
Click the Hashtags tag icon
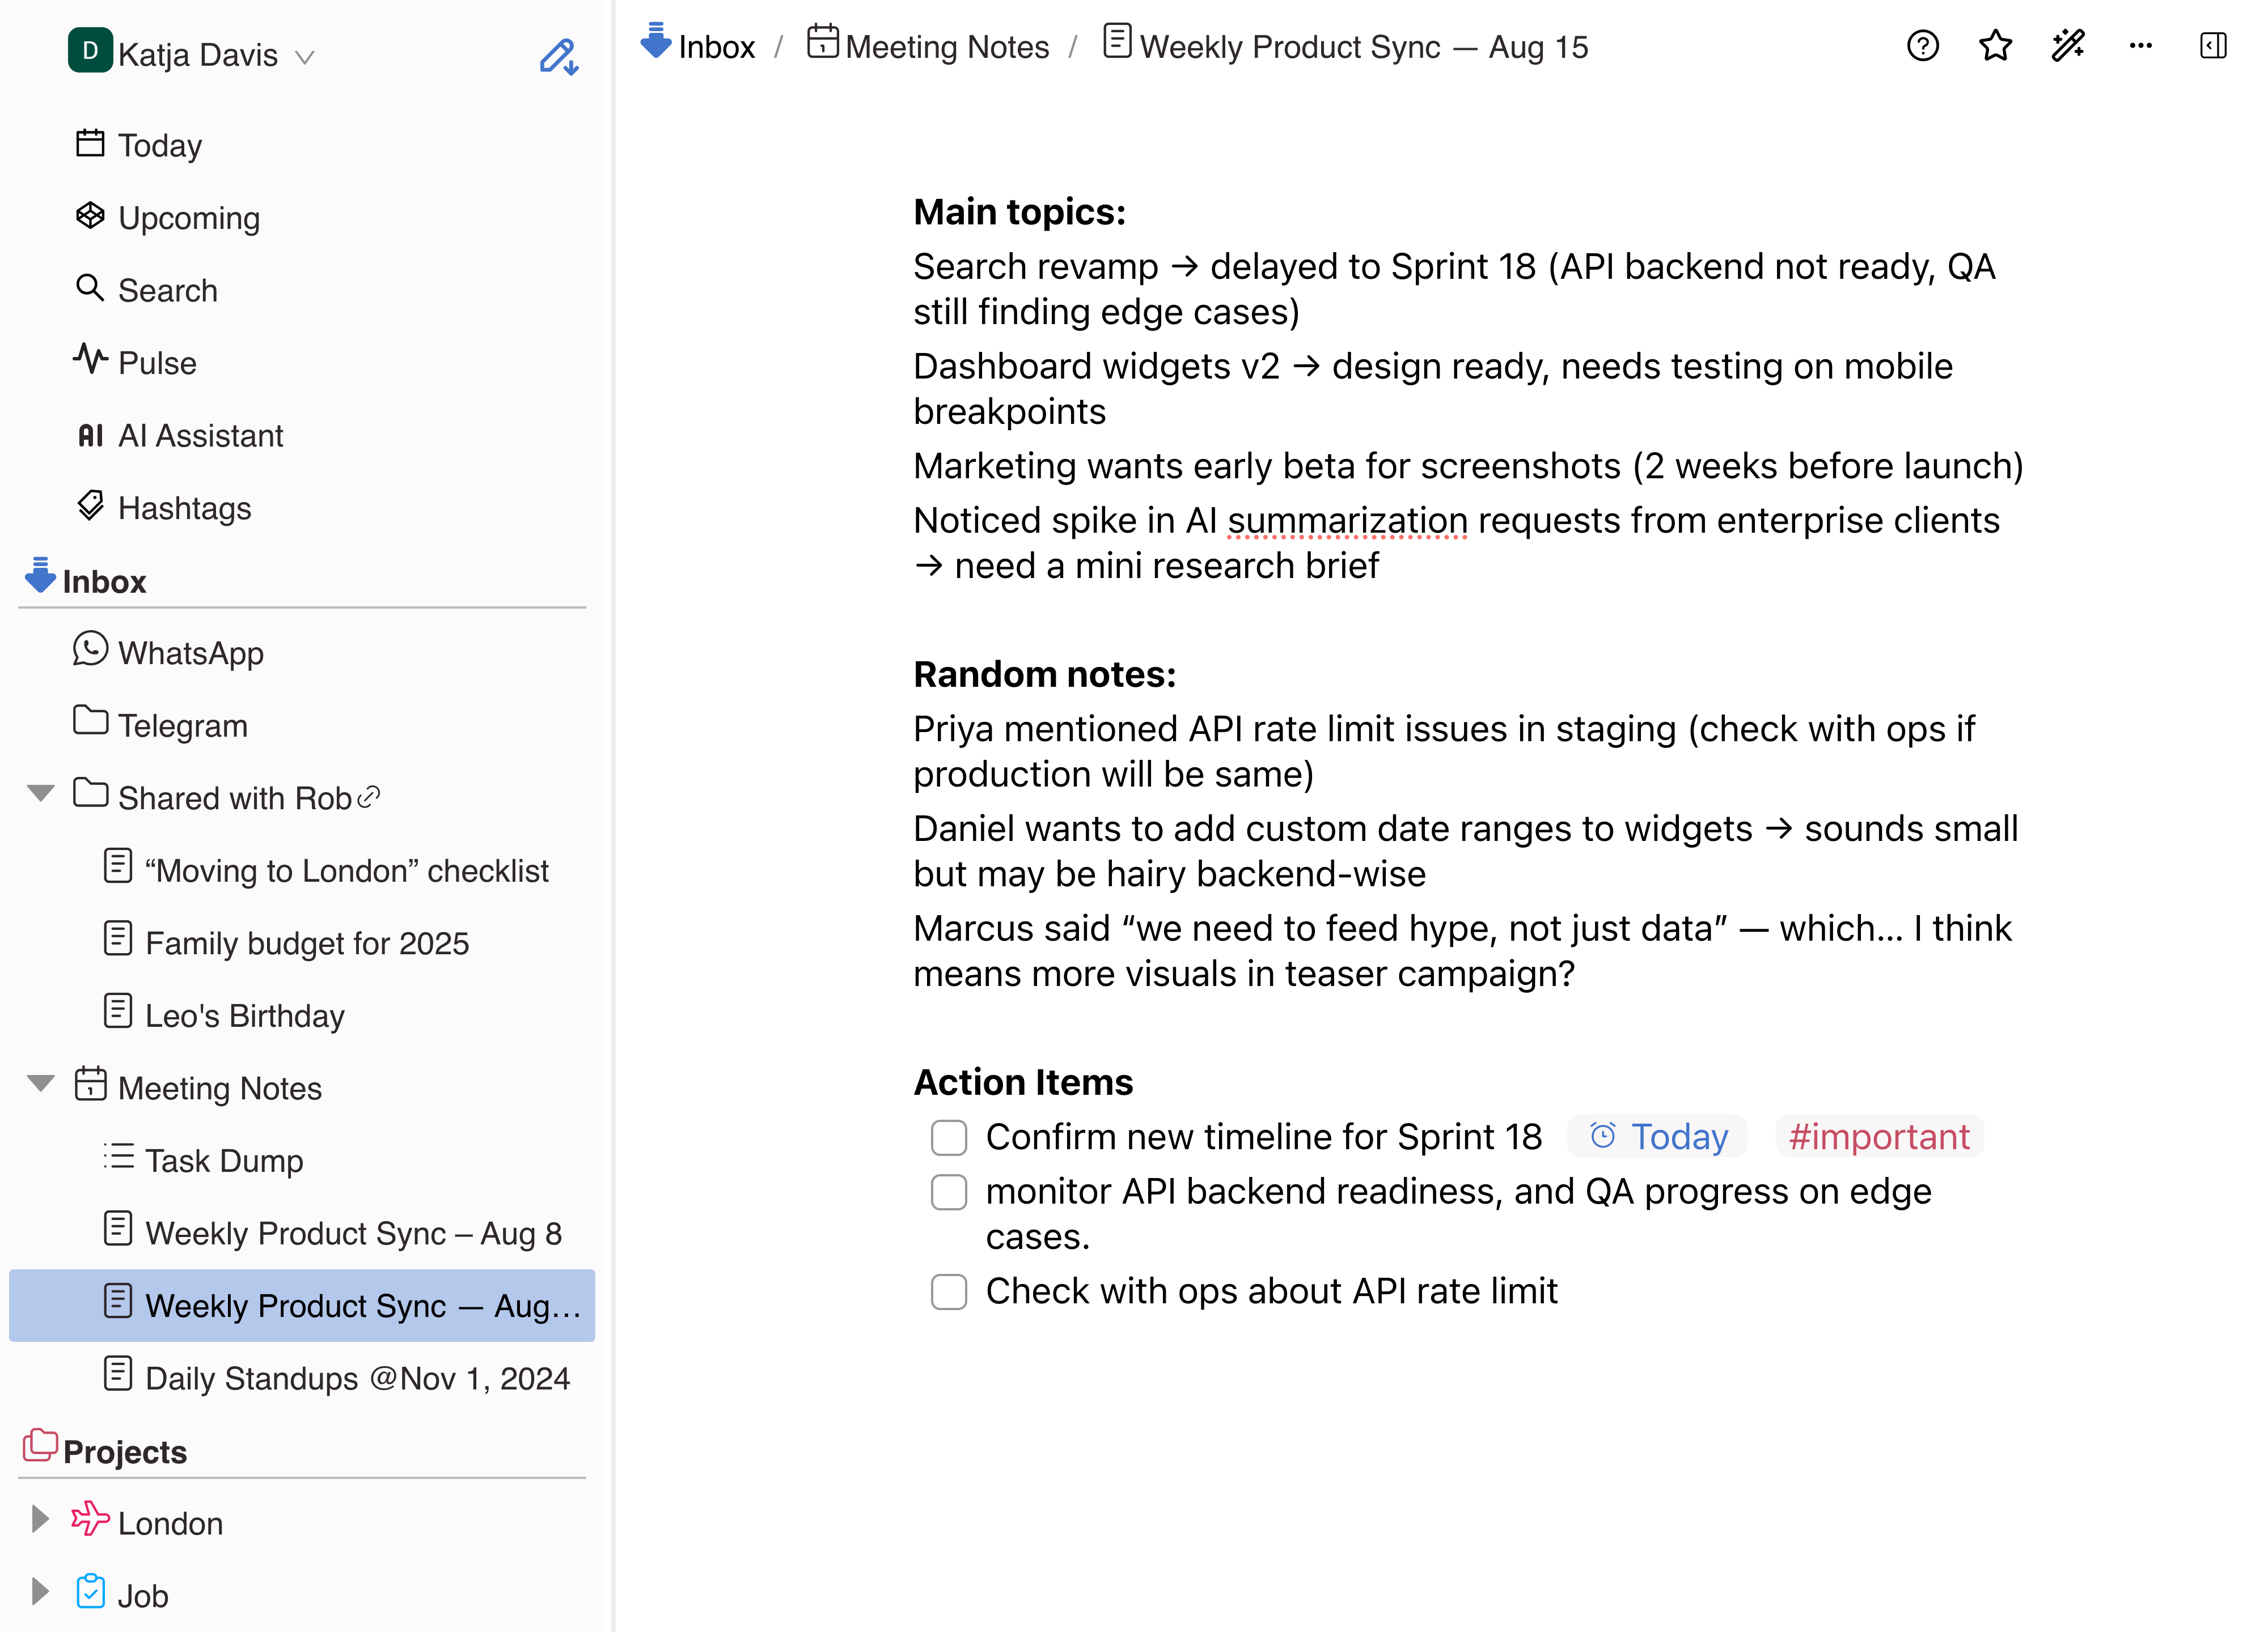(x=90, y=507)
